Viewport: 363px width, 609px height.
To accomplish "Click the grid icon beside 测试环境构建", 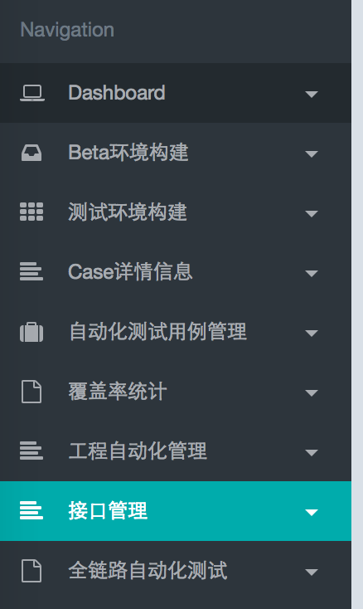I will [x=31, y=212].
